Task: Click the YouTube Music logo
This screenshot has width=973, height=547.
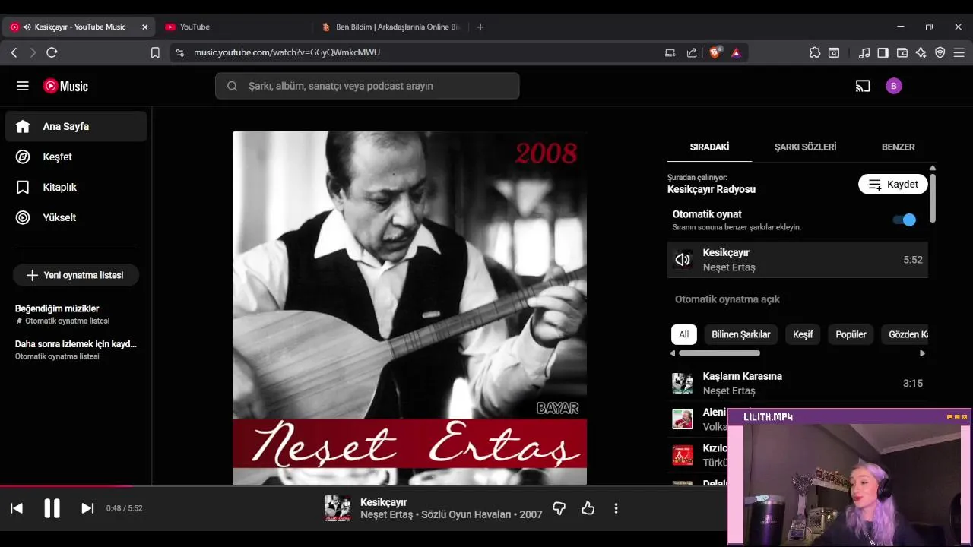Action: click(x=65, y=86)
